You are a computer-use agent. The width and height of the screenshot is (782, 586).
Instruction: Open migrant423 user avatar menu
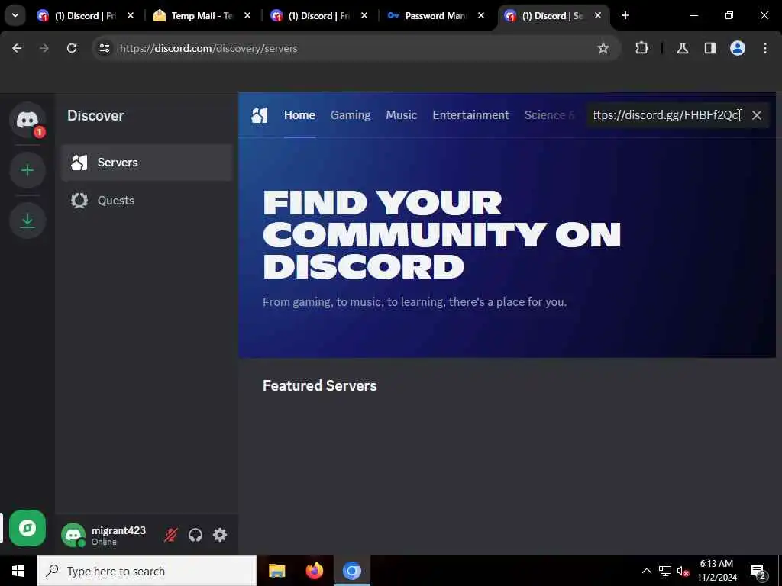click(73, 535)
